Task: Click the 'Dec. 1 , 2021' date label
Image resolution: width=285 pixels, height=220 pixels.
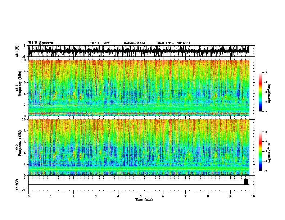Action: tap(100, 43)
